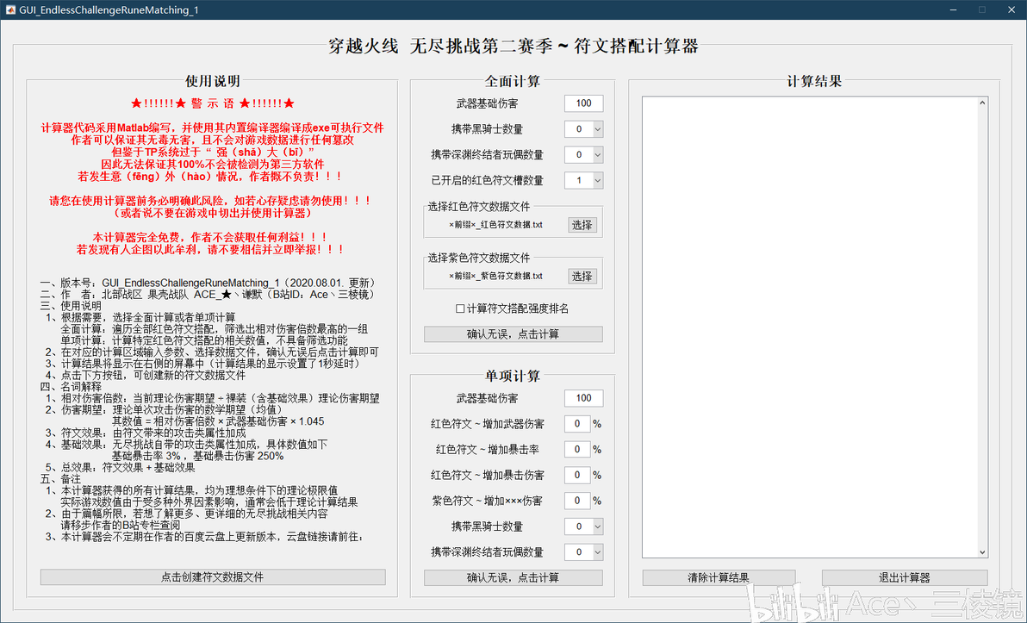The width and height of the screenshot is (1027, 623).
Task: Focus 紫色符文～增加×××伤害 input field
Action: point(577,501)
